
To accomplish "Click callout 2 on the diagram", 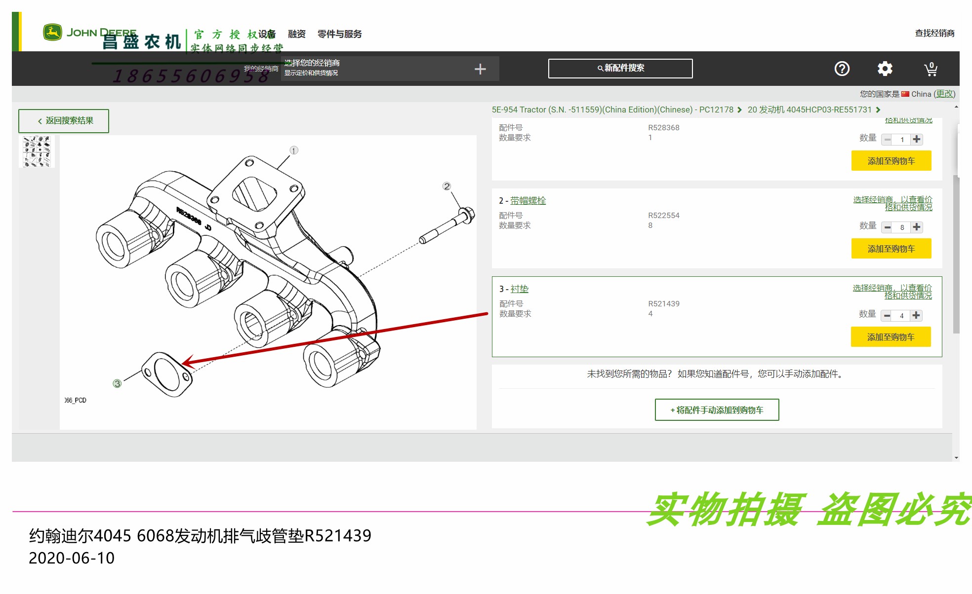I will tap(446, 186).
